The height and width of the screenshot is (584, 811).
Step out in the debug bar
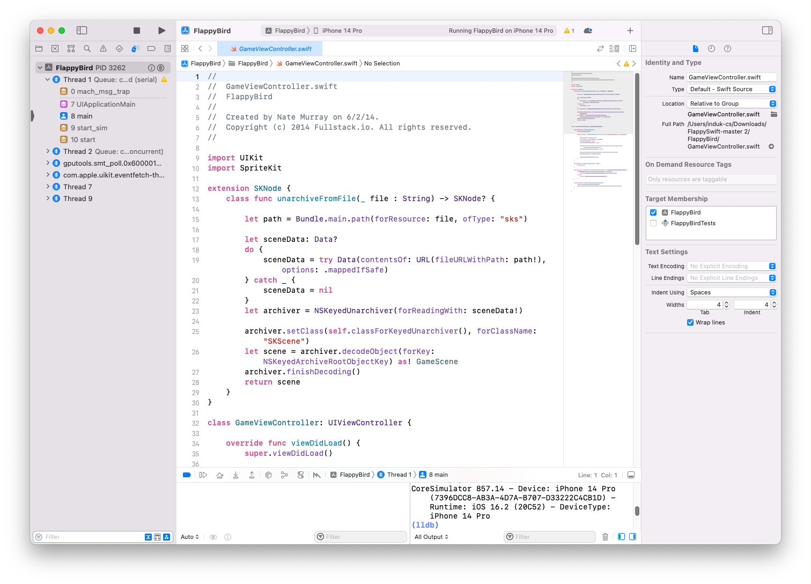[252, 475]
